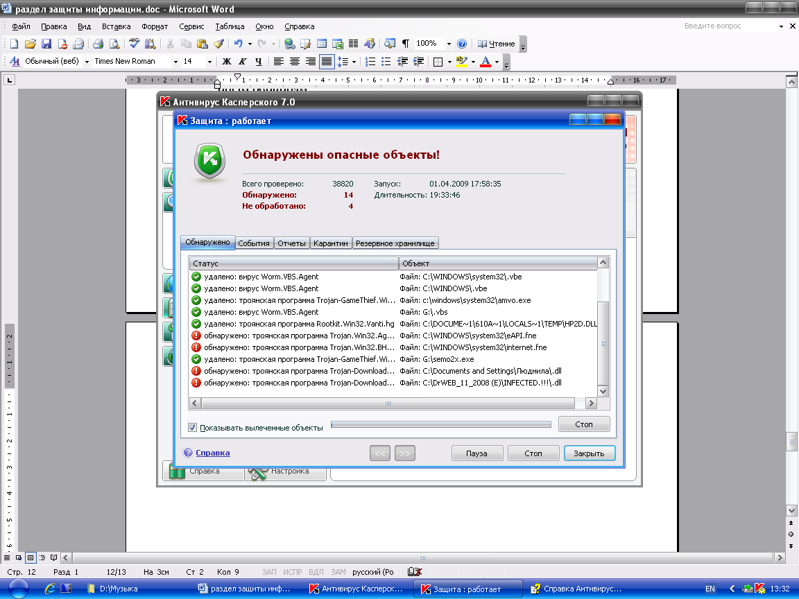Viewport: 799px width, 599px height.
Task: Save the document with the floppy icon
Action: point(46,44)
